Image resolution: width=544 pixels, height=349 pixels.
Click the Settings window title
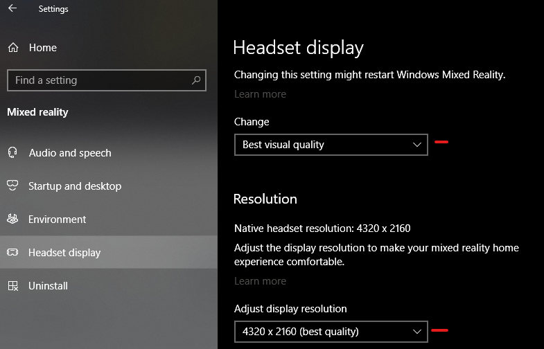coord(53,9)
